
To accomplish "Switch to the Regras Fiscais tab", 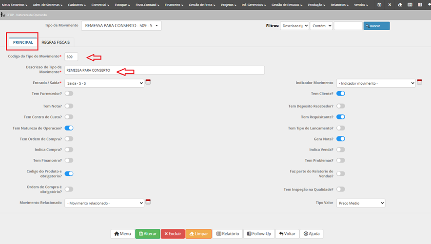I will (x=56, y=42).
